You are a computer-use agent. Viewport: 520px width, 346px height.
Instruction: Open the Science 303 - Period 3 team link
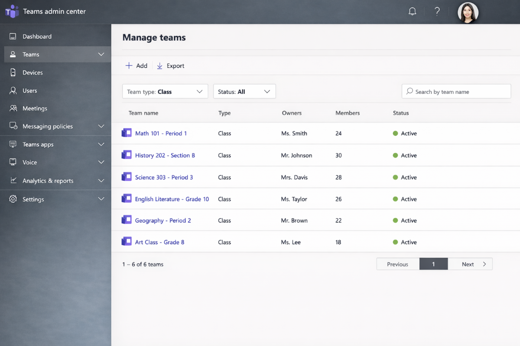coord(164,177)
